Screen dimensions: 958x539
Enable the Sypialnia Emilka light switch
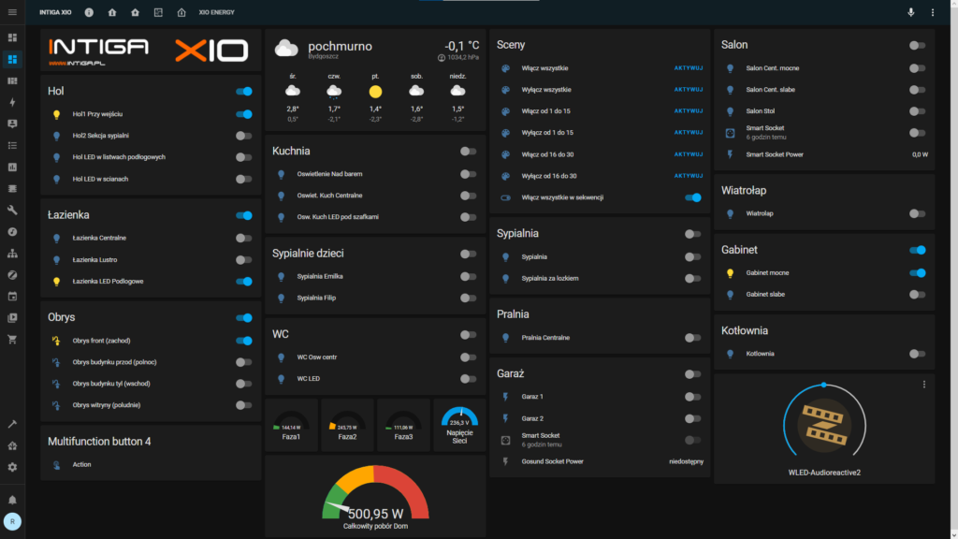pyautogui.click(x=468, y=276)
